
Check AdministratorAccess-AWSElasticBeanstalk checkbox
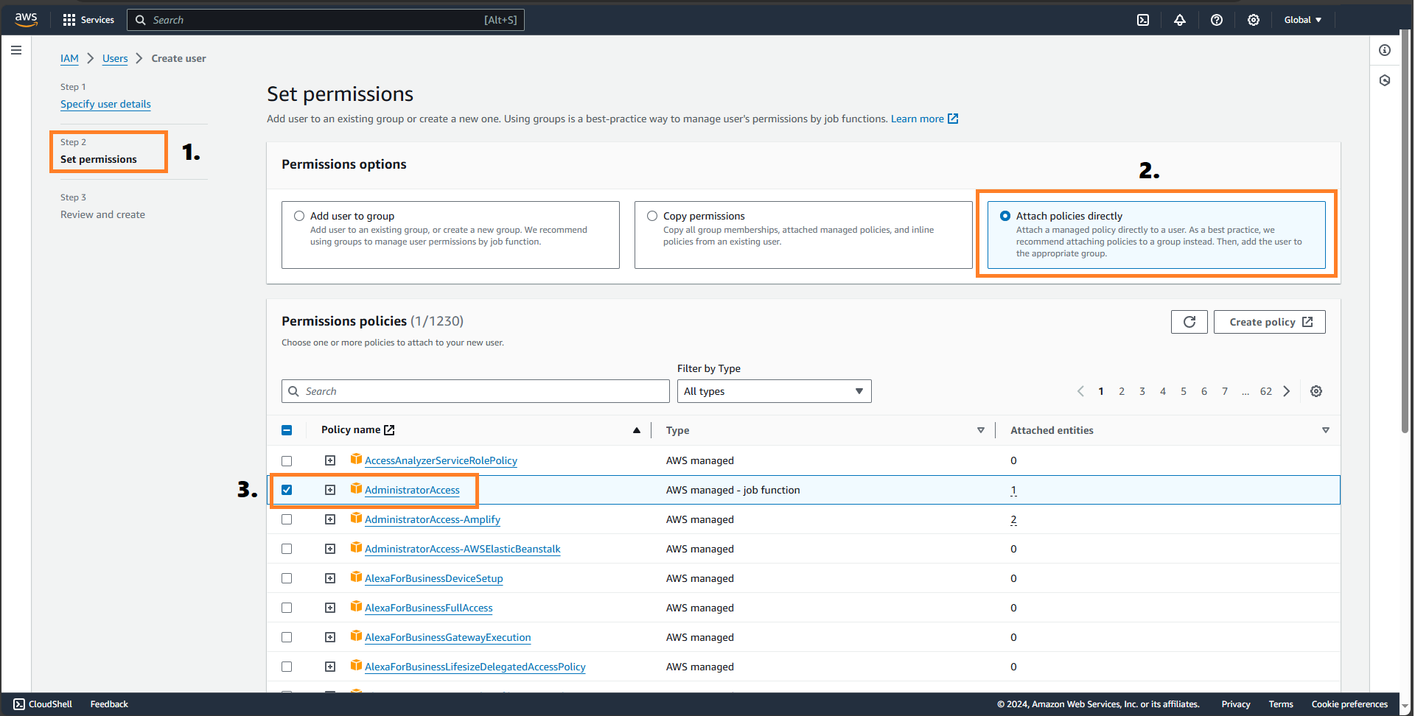pyautogui.click(x=287, y=549)
